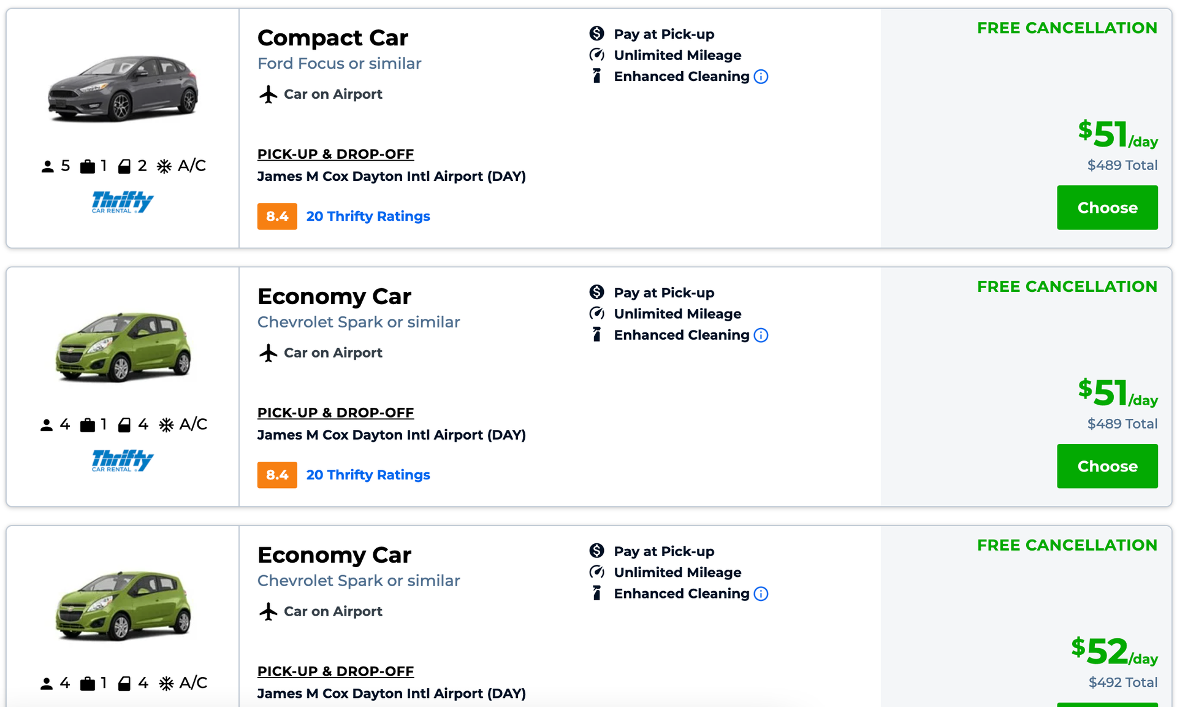The width and height of the screenshot is (1177, 707).
Task: Choose the Compact Car Ford Focus
Action: point(1107,208)
